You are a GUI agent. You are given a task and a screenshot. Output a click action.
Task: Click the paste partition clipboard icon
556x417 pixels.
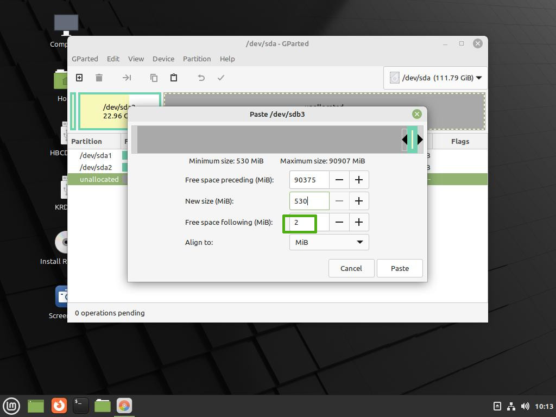tap(174, 78)
